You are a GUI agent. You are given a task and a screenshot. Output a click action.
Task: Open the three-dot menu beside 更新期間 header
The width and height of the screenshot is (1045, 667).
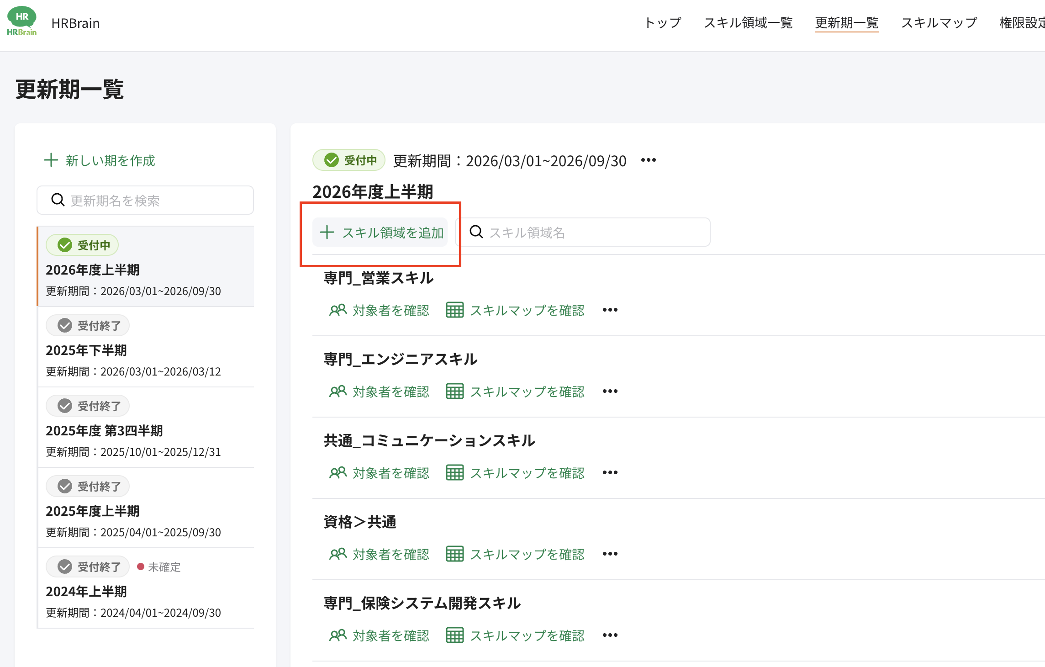coord(649,160)
